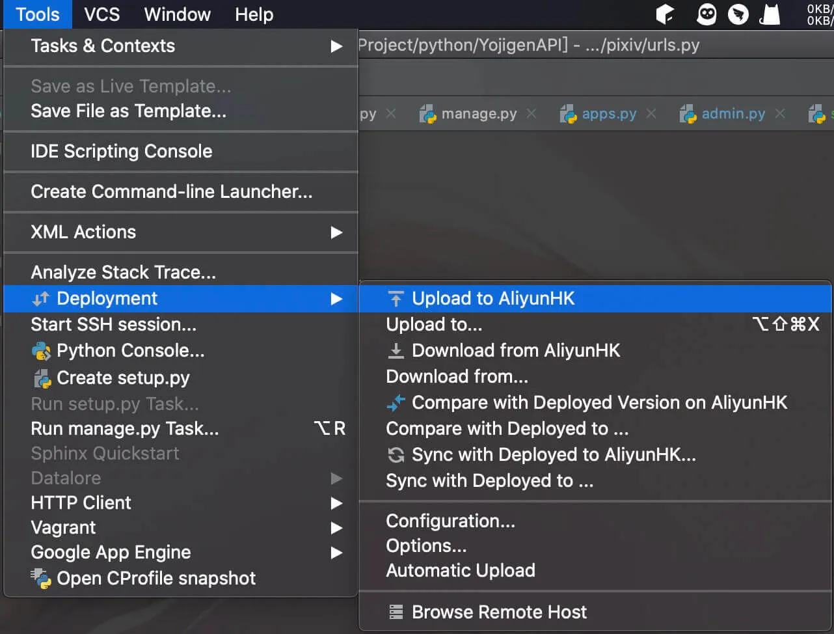Click the sync icon for AliyunHK
Image resolution: width=834 pixels, height=634 pixels.
point(396,455)
